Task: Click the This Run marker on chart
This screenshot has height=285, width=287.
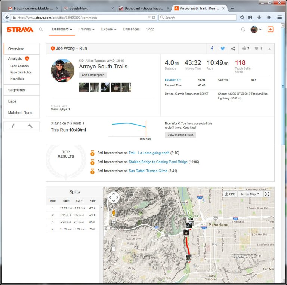Action: (x=146, y=129)
